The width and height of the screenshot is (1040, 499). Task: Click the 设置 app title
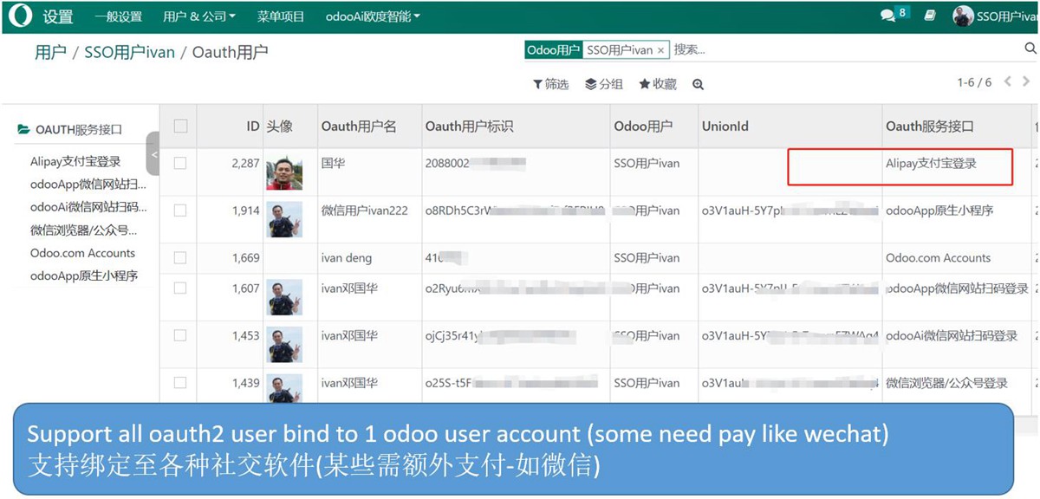click(x=58, y=16)
